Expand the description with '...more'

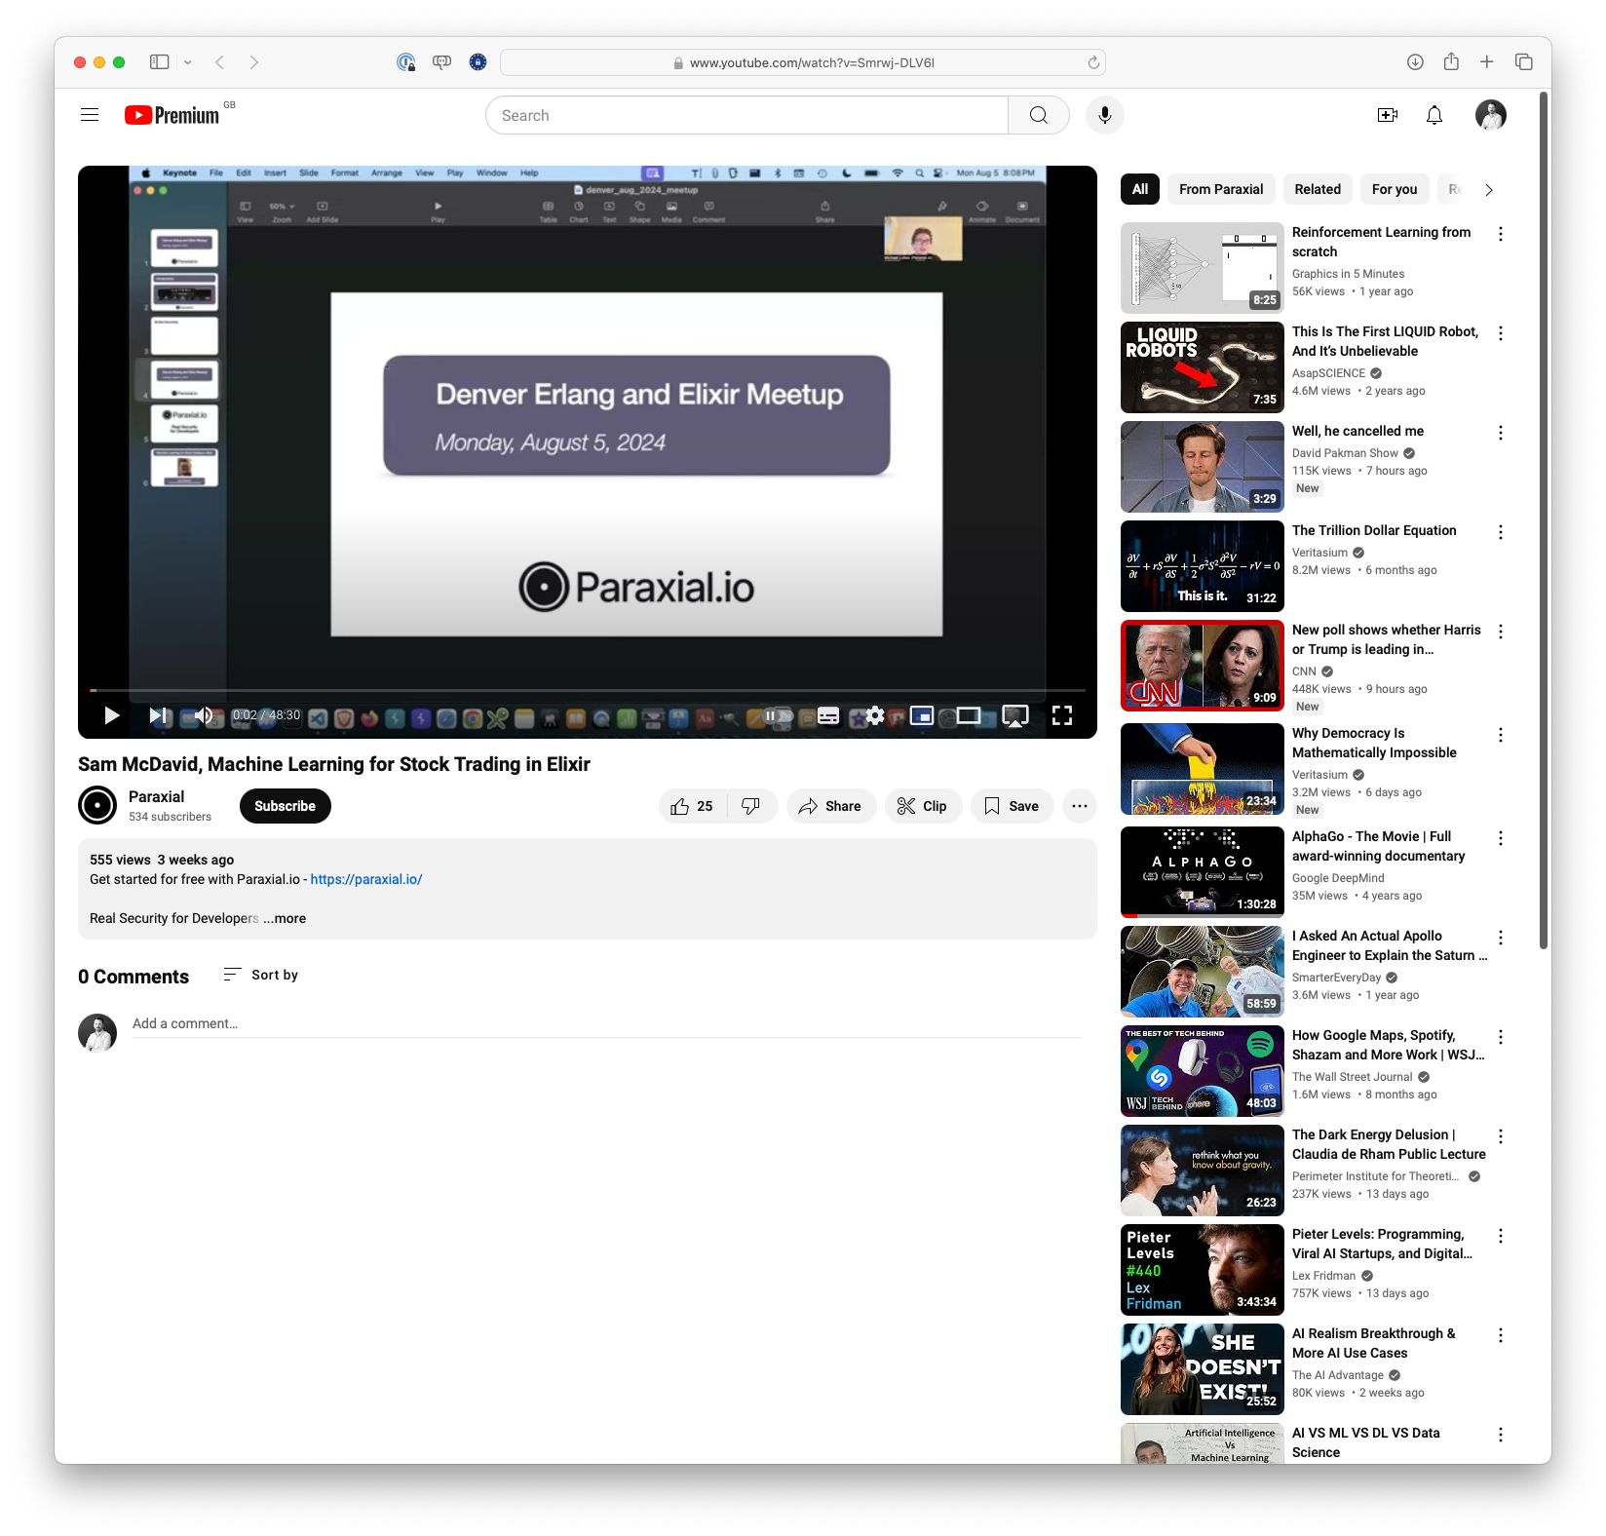tap(286, 918)
